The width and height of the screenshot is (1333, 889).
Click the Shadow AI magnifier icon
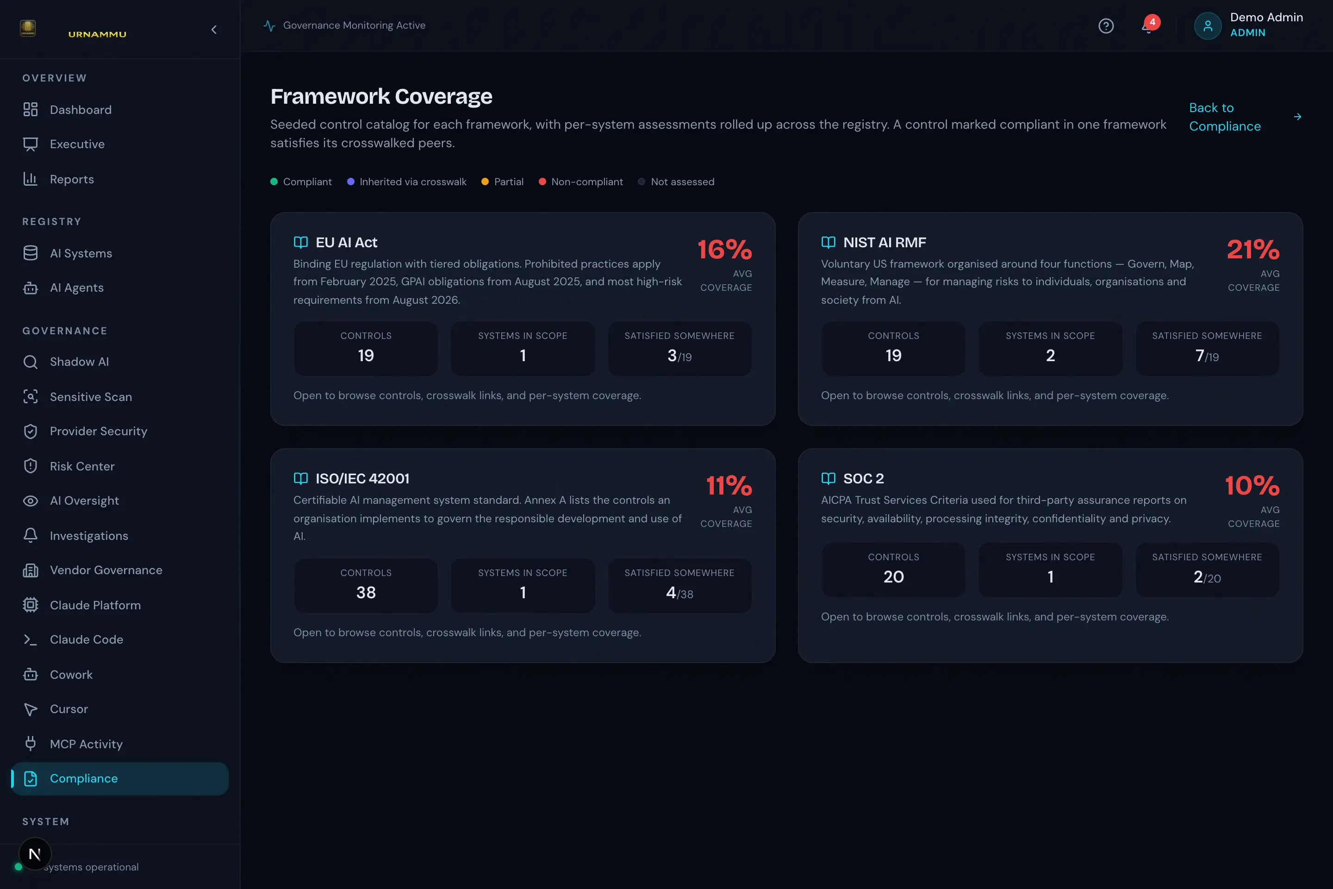(x=31, y=362)
